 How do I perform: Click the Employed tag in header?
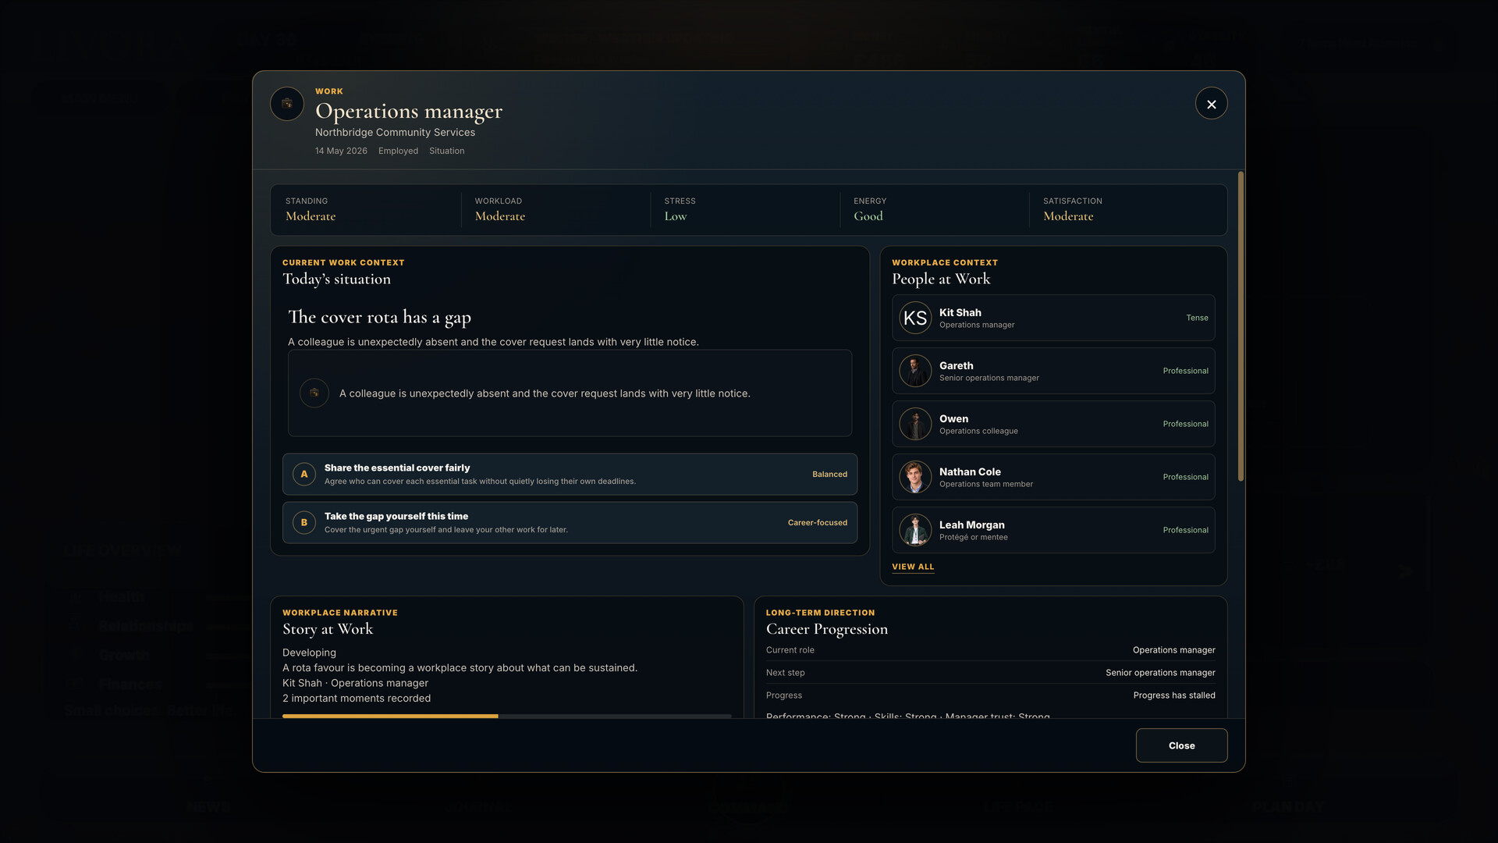pos(398,151)
